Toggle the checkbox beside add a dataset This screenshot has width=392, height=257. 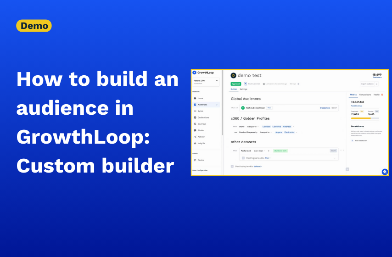click(x=232, y=166)
